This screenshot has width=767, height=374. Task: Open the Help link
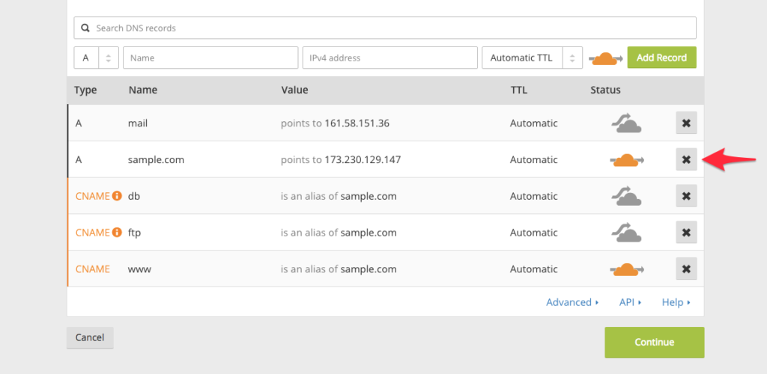[676, 302]
